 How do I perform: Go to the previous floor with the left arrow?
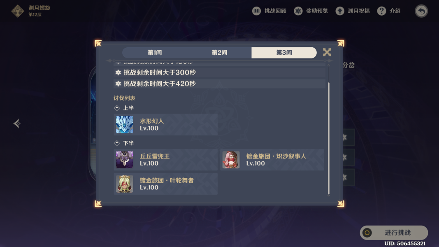click(x=17, y=123)
